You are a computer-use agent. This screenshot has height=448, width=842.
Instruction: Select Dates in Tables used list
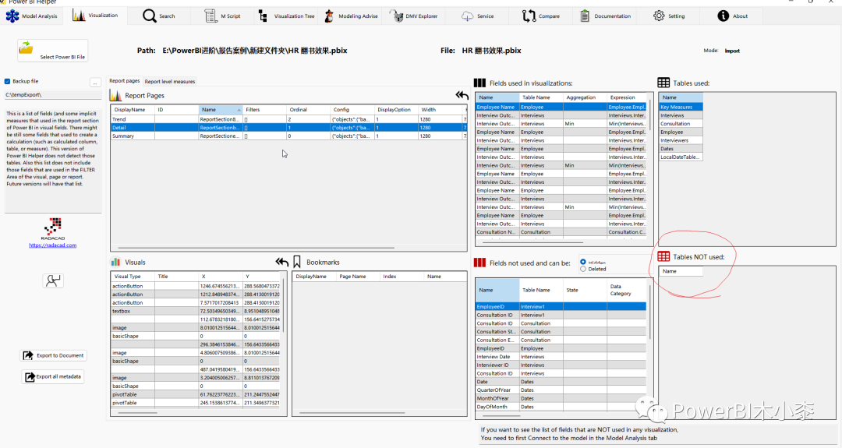click(x=681, y=149)
